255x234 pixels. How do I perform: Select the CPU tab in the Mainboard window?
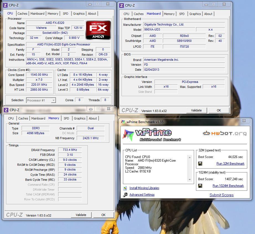(x=126, y=14)
